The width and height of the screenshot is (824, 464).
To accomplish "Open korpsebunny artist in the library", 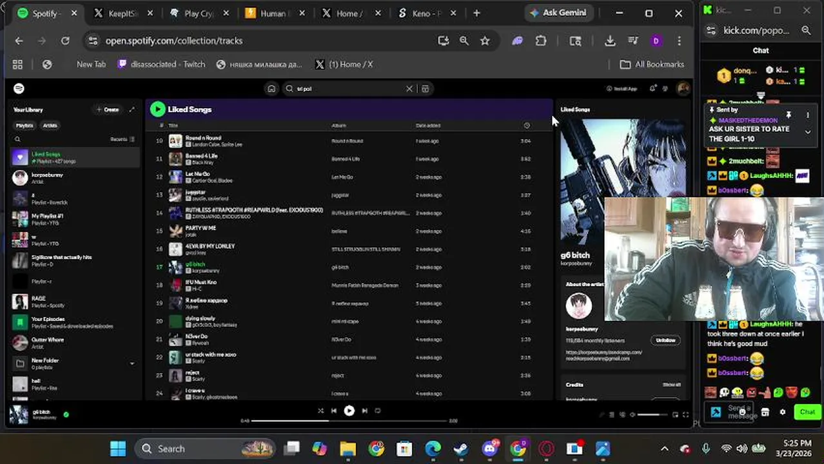I will coord(75,178).
